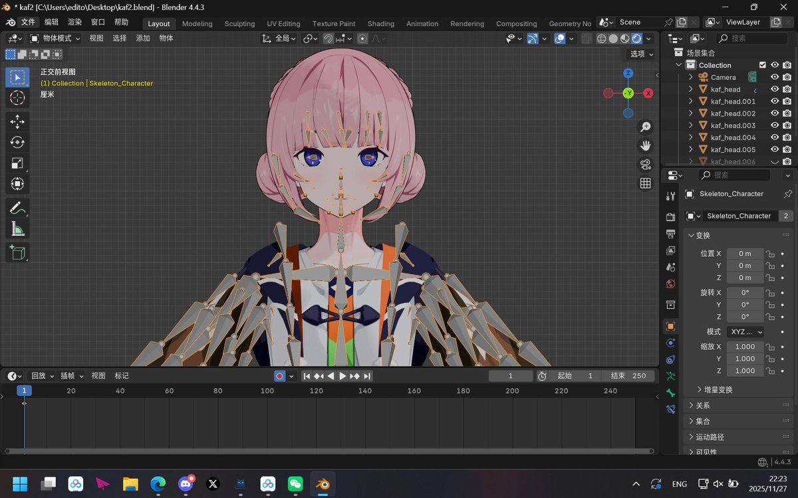Image resolution: width=798 pixels, height=498 pixels.
Task: Hide kaf_head.003 with its eye icon
Action: (x=775, y=125)
